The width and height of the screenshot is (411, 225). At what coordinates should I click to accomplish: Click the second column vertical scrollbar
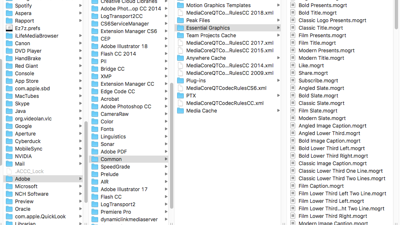click(x=171, y=146)
